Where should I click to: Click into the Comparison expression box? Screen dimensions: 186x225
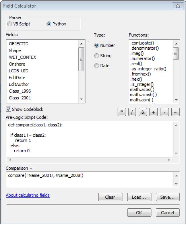coord(90,180)
